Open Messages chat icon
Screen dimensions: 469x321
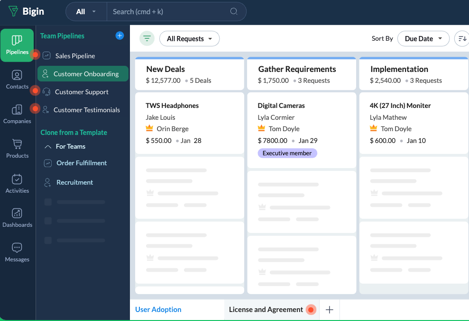tap(17, 252)
